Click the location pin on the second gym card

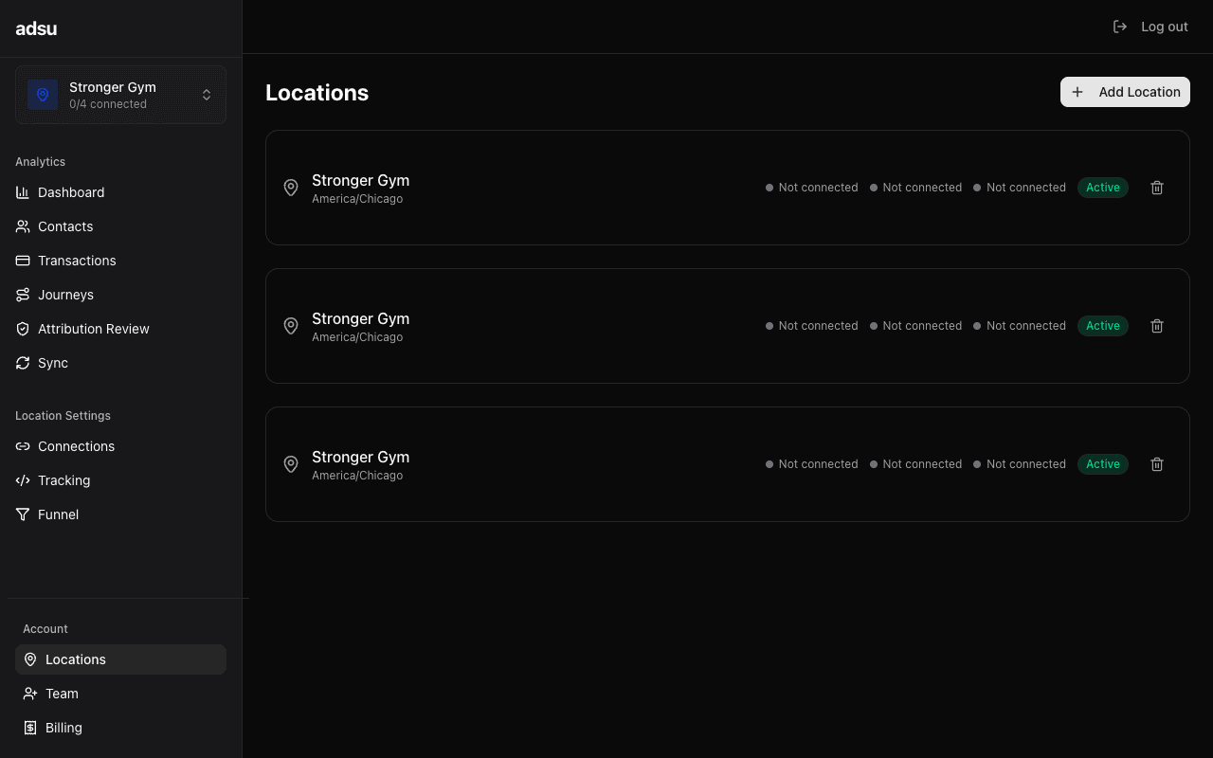(x=291, y=326)
